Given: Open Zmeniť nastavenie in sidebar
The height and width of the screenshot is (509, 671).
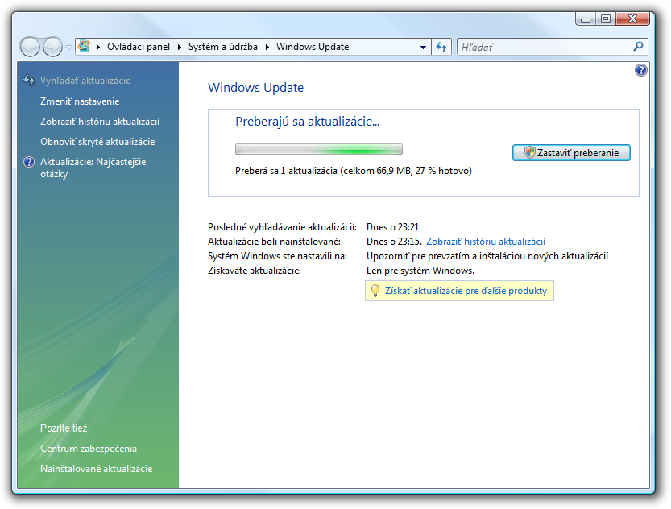Looking at the screenshot, I should [80, 101].
